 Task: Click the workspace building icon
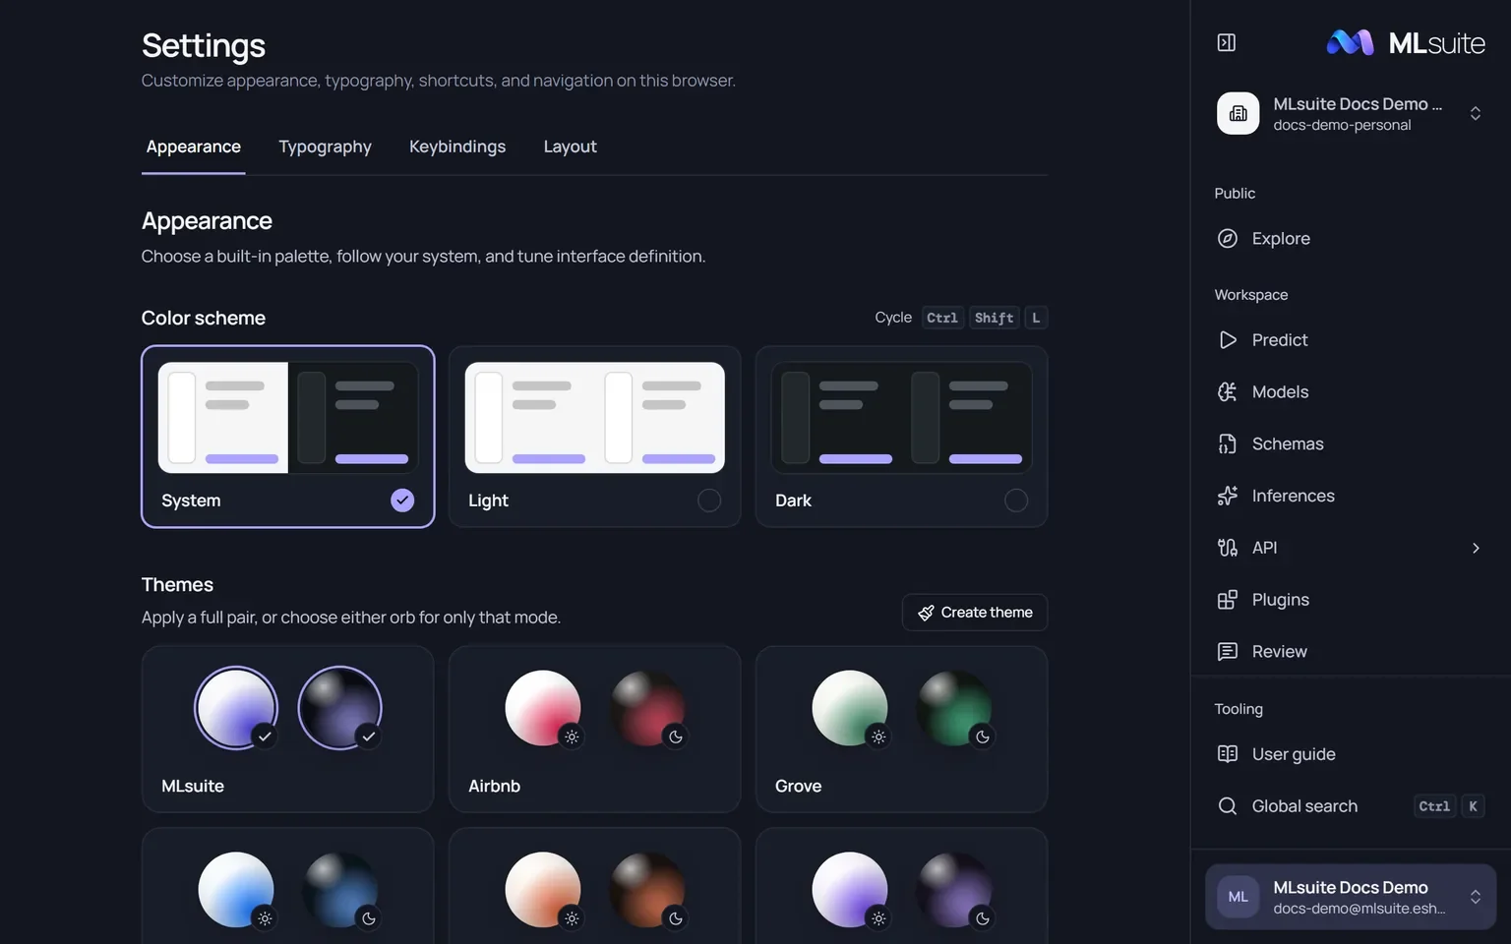point(1238,113)
